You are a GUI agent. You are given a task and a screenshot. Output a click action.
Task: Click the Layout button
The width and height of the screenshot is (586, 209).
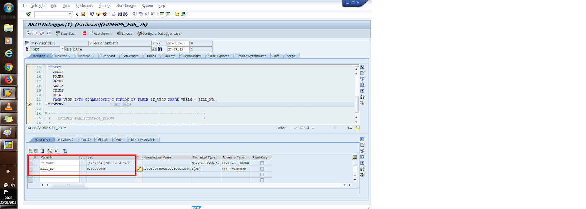[125, 33]
